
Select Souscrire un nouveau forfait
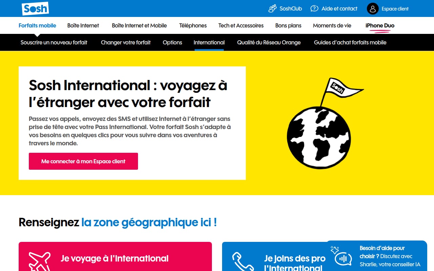click(54, 42)
